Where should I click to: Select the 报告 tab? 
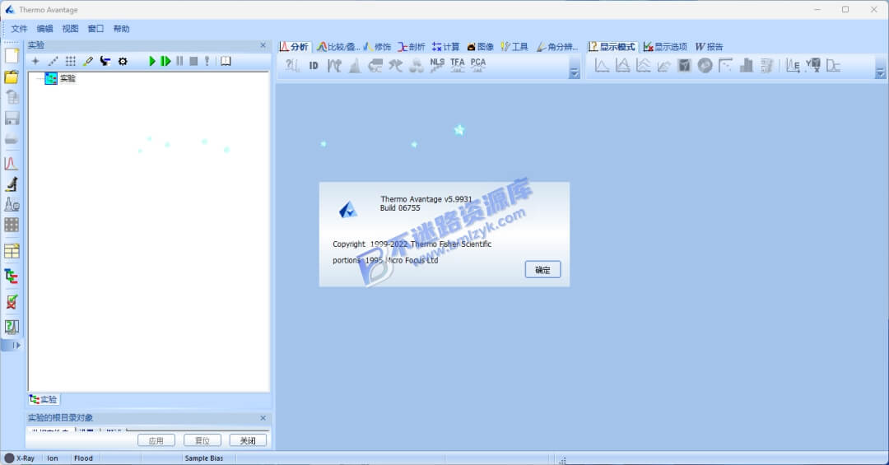point(710,46)
